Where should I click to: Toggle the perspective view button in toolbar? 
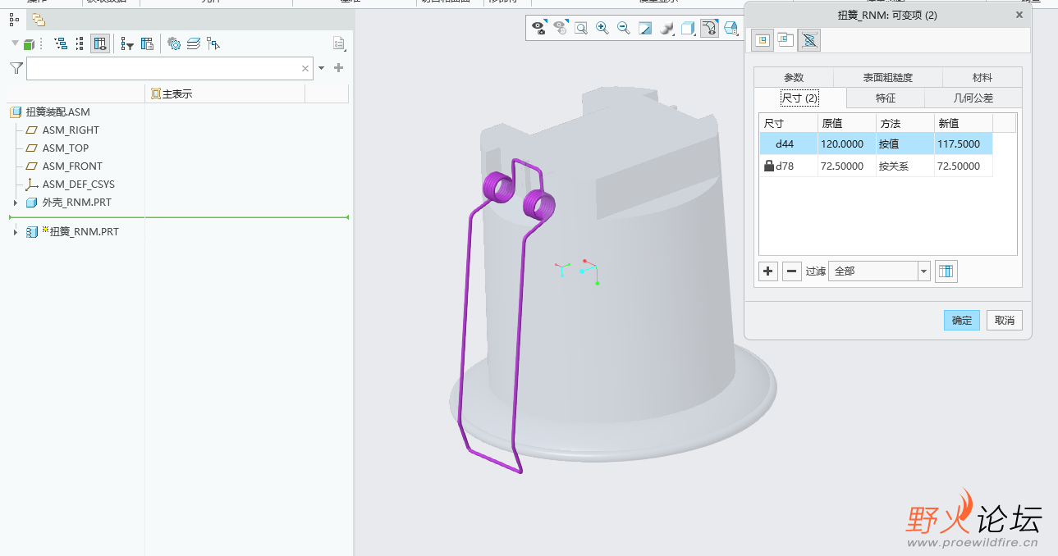[731, 28]
